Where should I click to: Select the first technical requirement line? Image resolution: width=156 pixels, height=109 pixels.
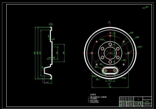[x=97, y=97]
